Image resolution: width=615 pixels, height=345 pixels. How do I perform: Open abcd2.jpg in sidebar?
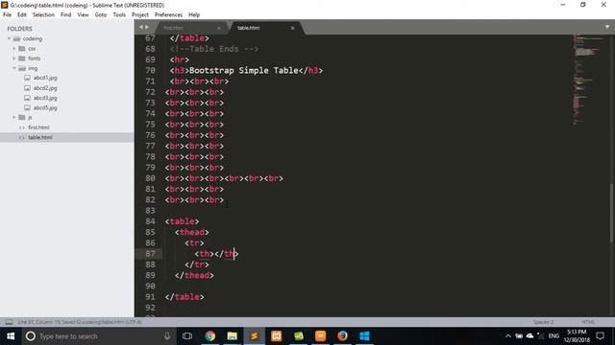45,88
